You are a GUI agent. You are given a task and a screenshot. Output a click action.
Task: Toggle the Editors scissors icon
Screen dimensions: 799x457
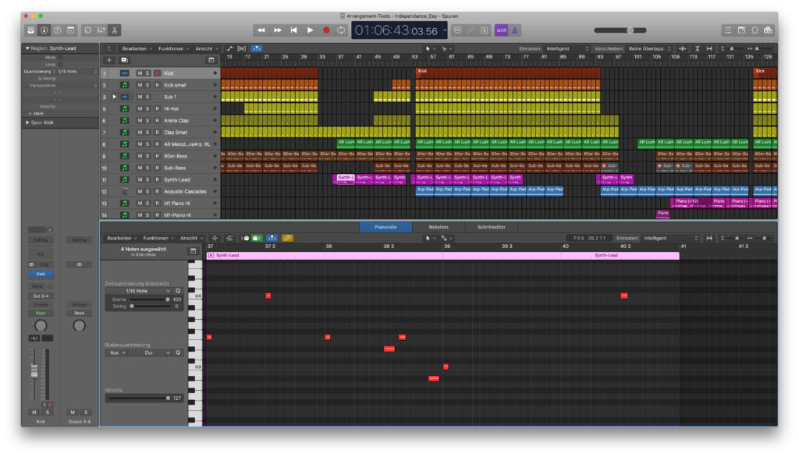click(115, 30)
